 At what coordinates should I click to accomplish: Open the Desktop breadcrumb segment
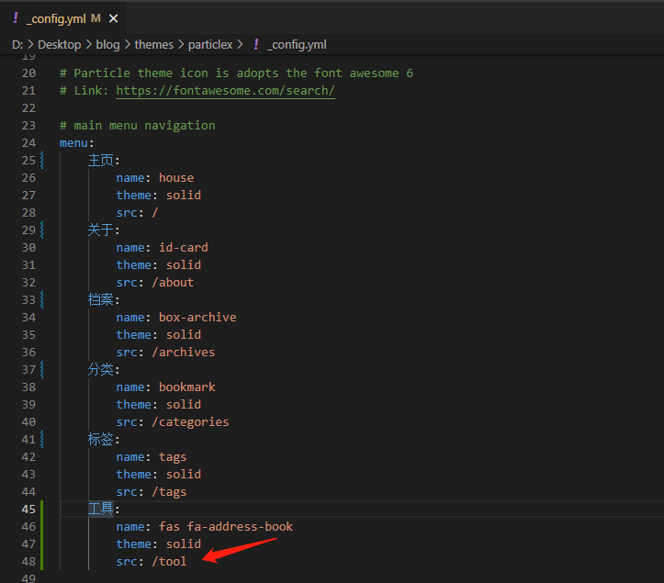[x=60, y=44]
